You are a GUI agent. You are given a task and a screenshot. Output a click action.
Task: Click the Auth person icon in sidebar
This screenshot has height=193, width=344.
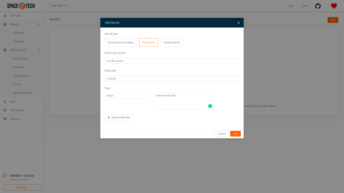click(5, 101)
